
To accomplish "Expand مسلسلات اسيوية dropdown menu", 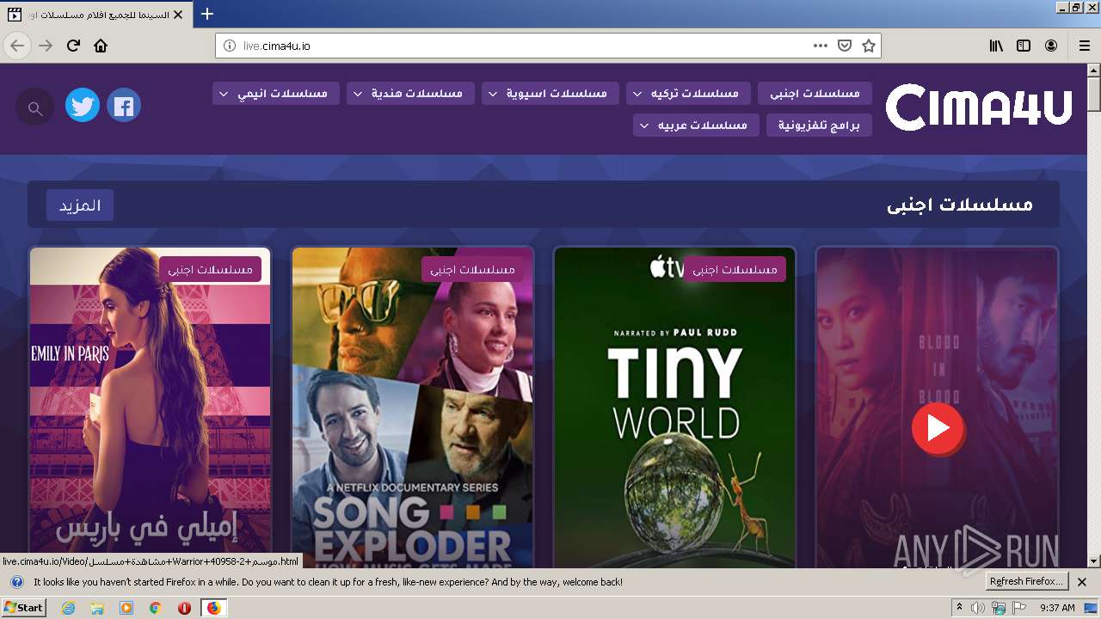I will (x=550, y=93).
